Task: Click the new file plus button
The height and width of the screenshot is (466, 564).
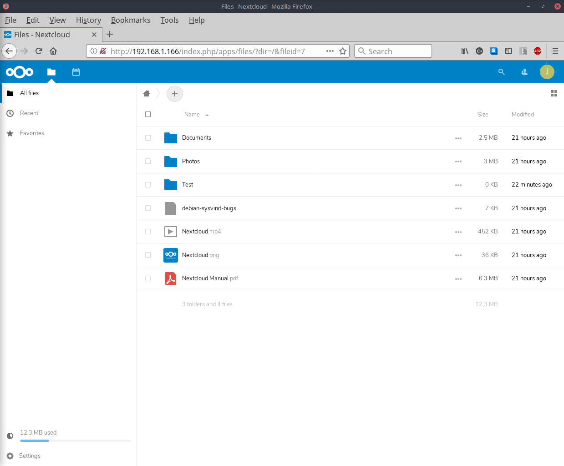Action: (175, 94)
